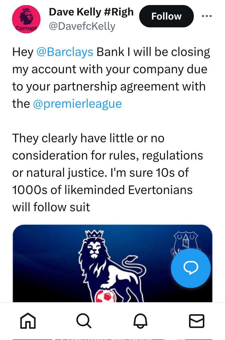Follow Dave Kelly's account

(x=166, y=16)
